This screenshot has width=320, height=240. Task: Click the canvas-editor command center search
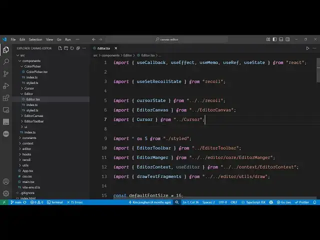tap(166, 39)
